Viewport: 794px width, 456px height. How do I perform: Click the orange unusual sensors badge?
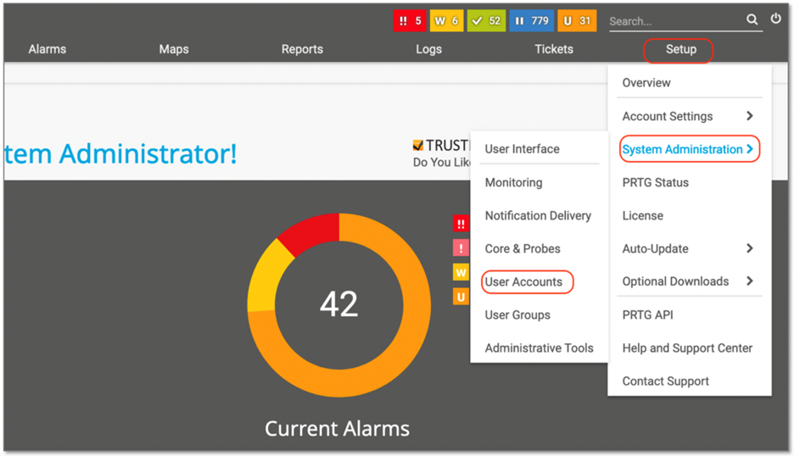577,21
